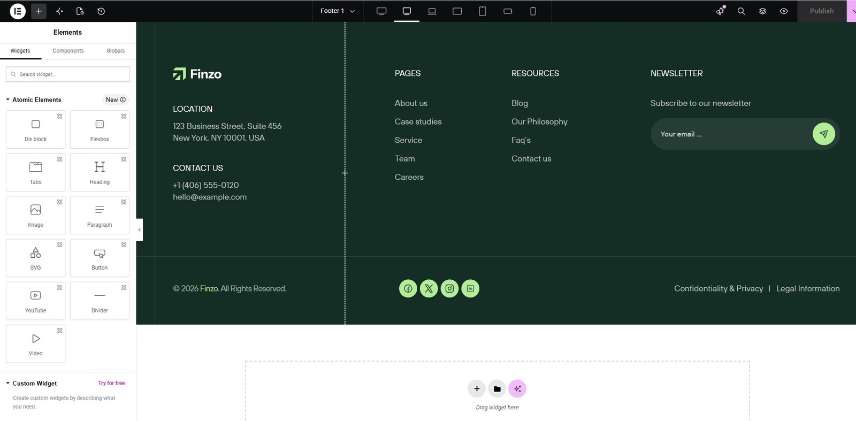This screenshot has height=421, width=856.
Task: Click the Faq's footer link
Action: [x=521, y=140]
